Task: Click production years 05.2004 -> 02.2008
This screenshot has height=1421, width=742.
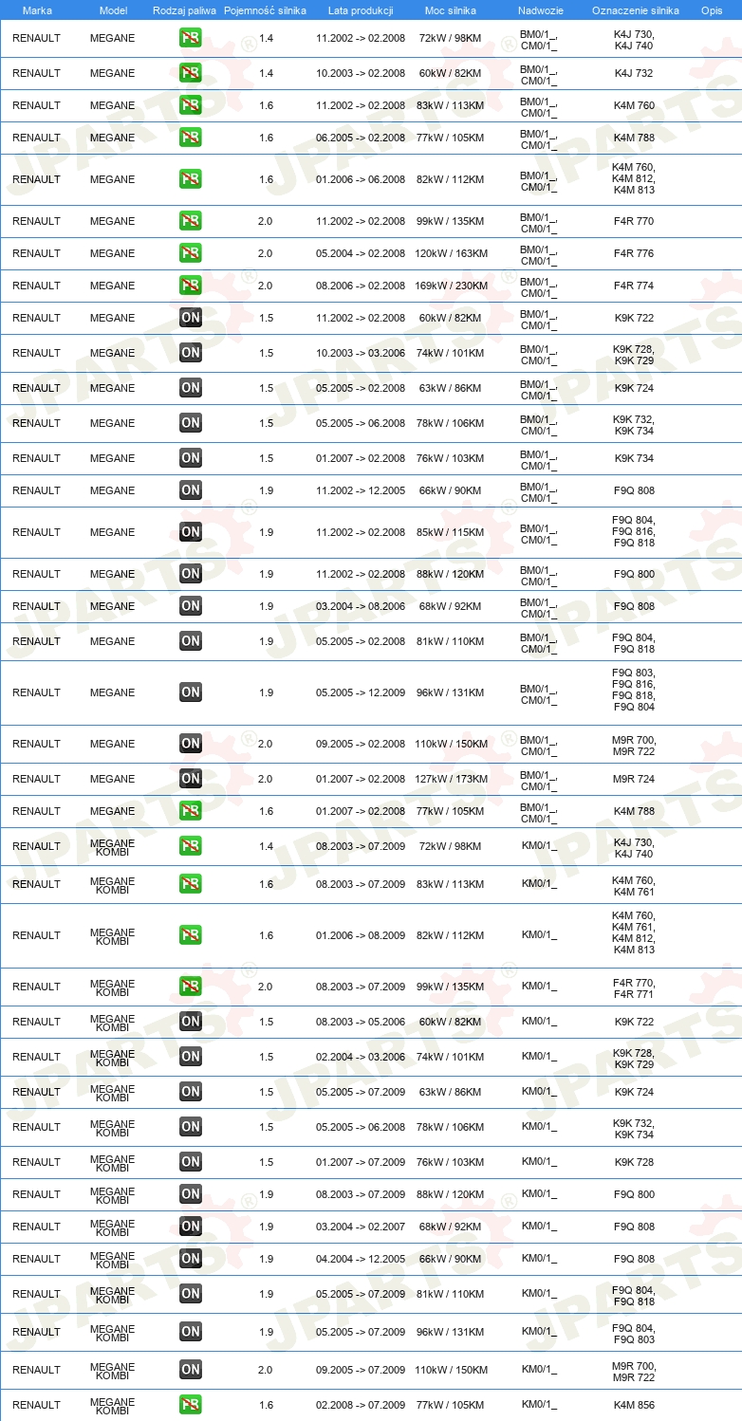Action: (x=361, y=253)
